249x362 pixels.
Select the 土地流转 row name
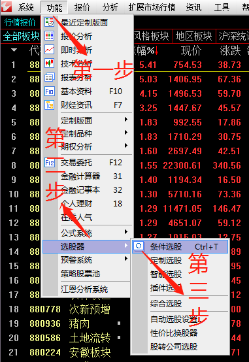click(x=90, y=338)
